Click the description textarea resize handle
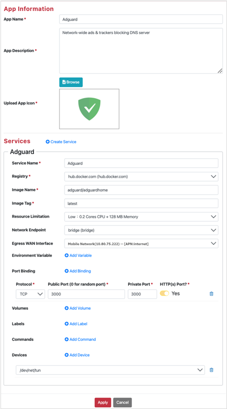 coord(220,71)
